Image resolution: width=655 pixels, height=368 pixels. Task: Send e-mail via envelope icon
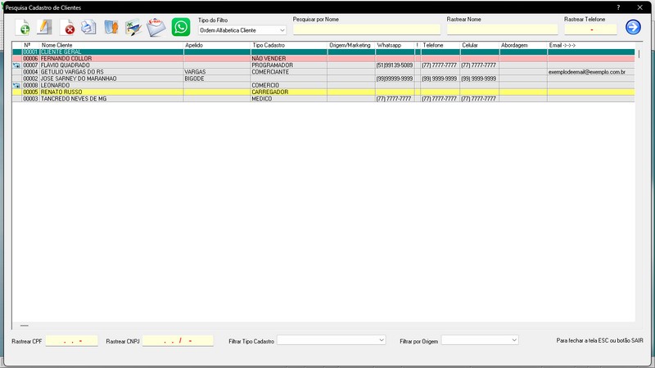[x=156, y=28]
